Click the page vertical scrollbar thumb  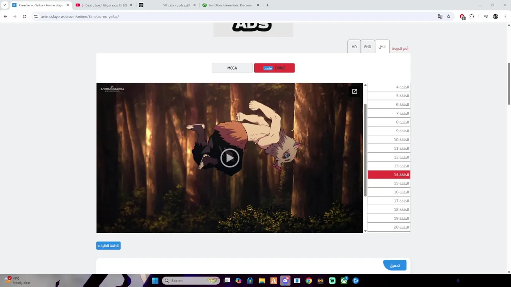[x=509, y=84]
